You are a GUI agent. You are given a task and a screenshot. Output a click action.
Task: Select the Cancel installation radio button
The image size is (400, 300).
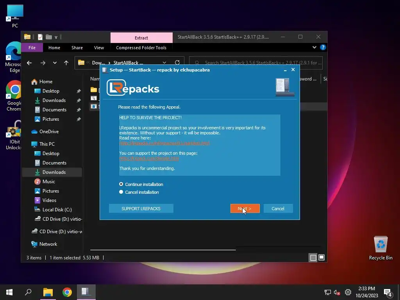pos(121,192)
